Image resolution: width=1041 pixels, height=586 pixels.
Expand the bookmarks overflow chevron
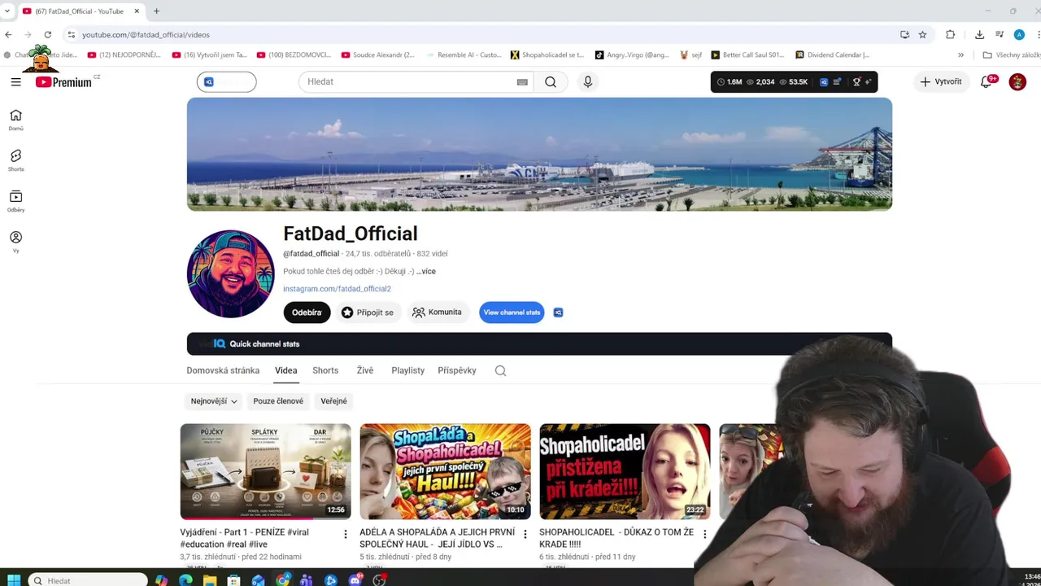tap(960, 55)
